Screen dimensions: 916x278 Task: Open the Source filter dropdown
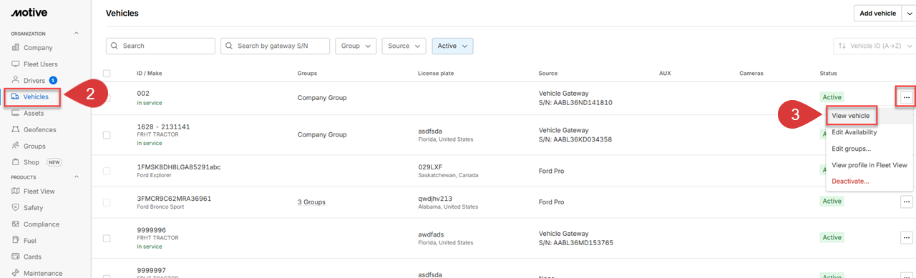tap(404, 46)
